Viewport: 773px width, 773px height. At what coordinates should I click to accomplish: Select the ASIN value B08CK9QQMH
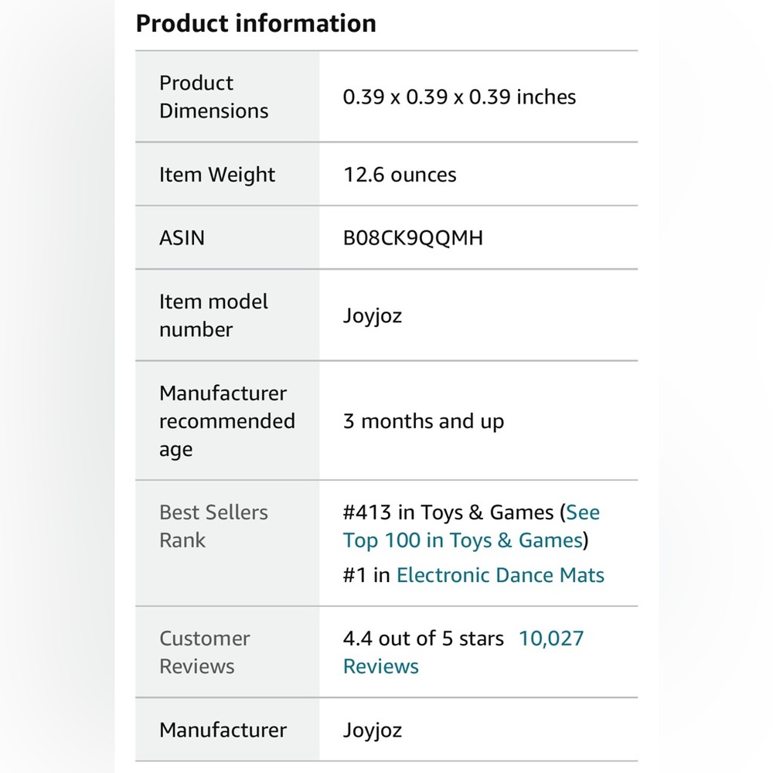413,238
